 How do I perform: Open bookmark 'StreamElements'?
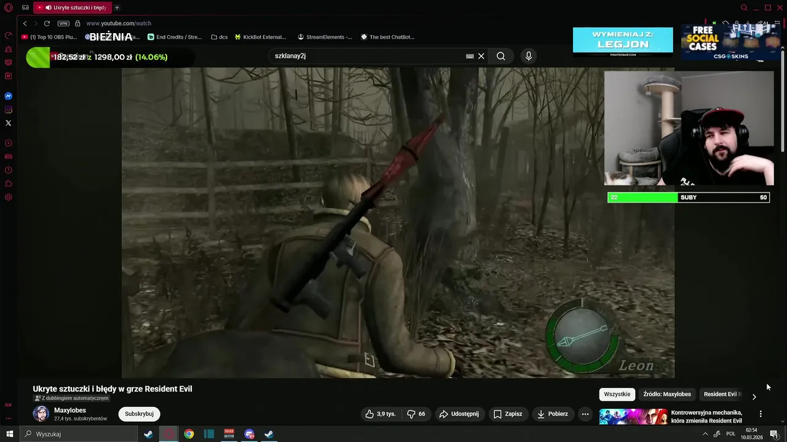[x=325, y=37]
